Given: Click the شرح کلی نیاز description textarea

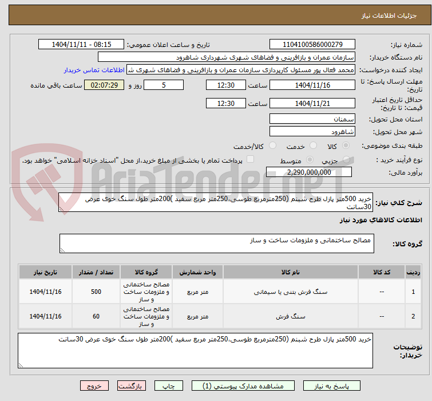Looking at the screenshot, I should pyautogui.click(x=216, y=202).
